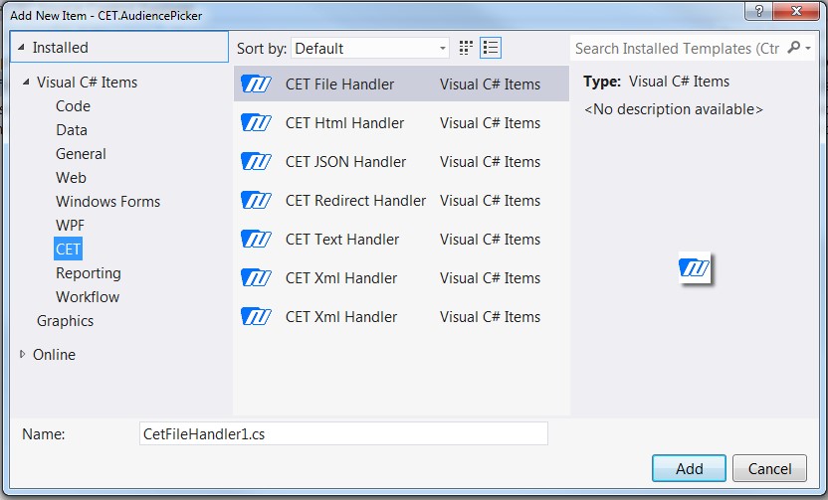Image resolution: width=828 pixels, height=500 pixels.
Task: Select the Workflow category
Action: click(x=88, y=297)
